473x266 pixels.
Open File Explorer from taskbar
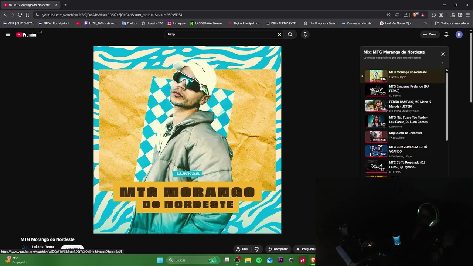[248, 260]
